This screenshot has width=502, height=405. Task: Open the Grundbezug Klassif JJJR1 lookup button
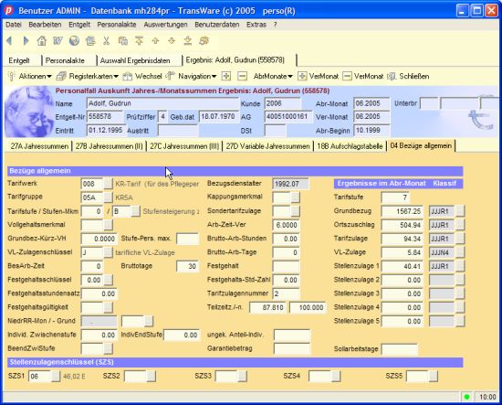[x=460, y=211]
